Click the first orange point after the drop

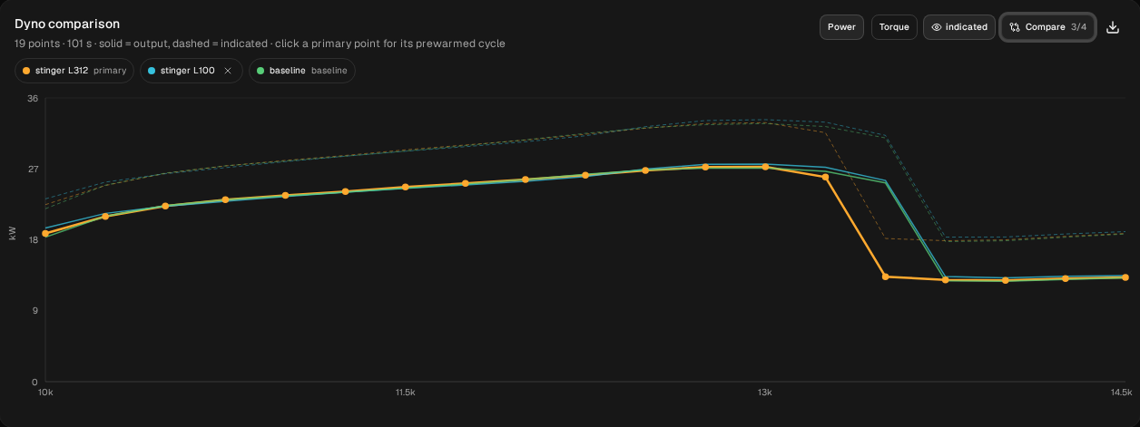tap(885, 277)
